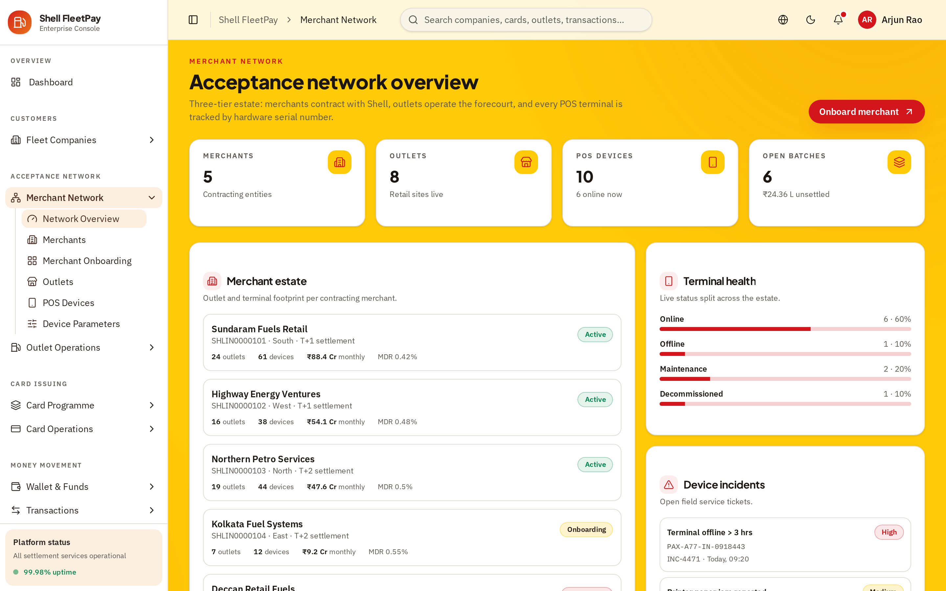Open the Outlets summary card
The height and width of the screenshot is (591, 946).
pos(463,183)
